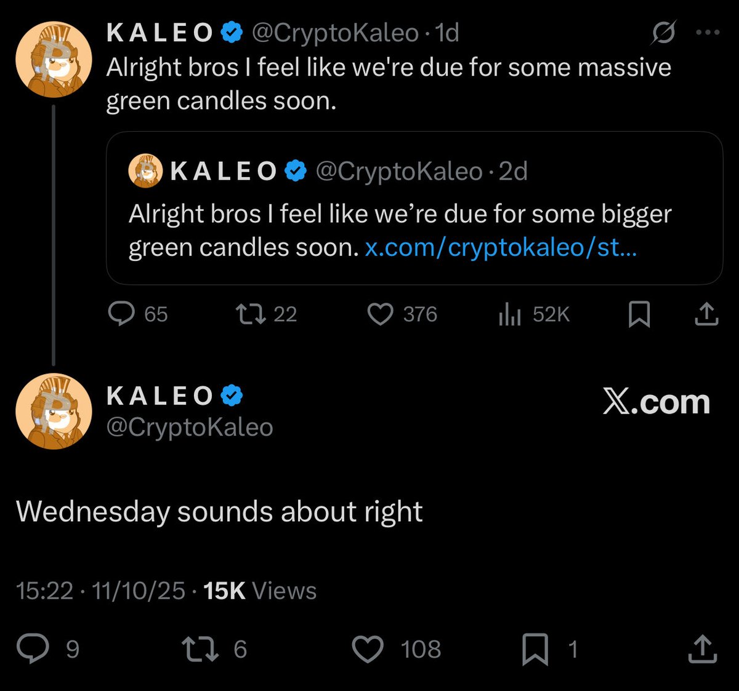Open the @CryptoKaleo handle under the bottom tweet author
The image size is (739, 691).
coord(190,427)
